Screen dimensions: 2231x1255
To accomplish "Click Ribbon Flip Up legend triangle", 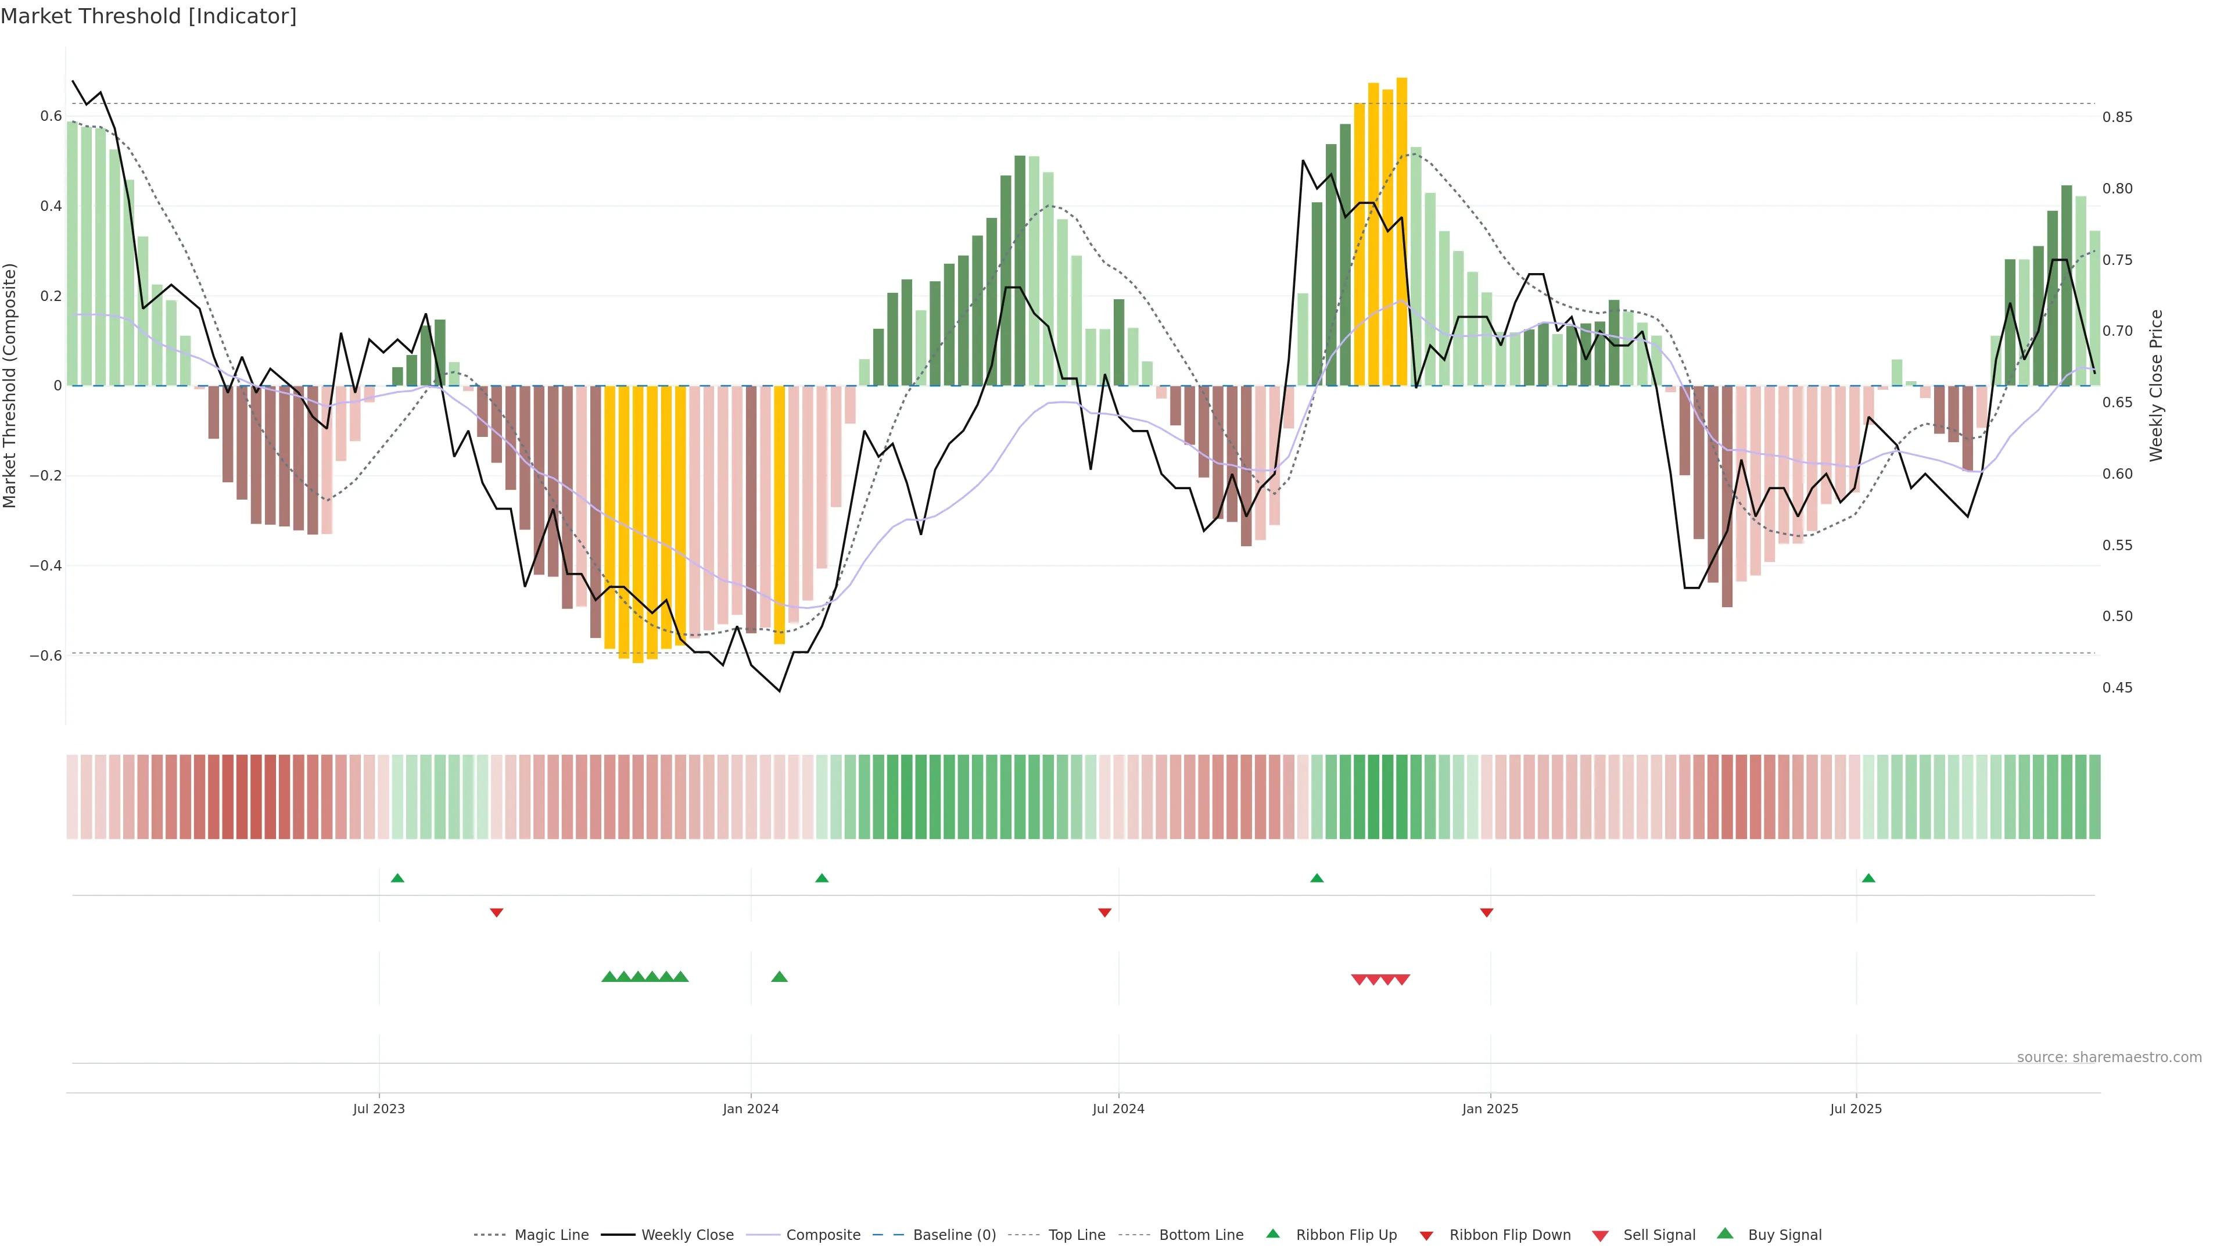I will (x=1273, y=1234).
